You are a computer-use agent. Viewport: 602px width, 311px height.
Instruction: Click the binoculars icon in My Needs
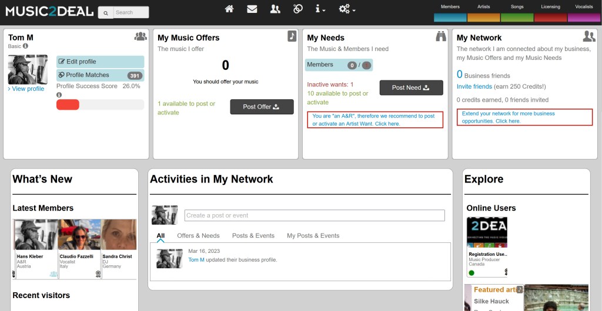click(x=441, y=36)
